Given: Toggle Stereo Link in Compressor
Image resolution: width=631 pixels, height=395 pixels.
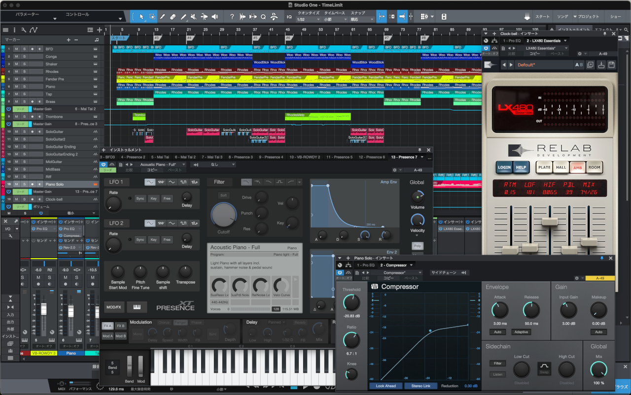Looking at the screenshot, I should (x=421, y=386).
